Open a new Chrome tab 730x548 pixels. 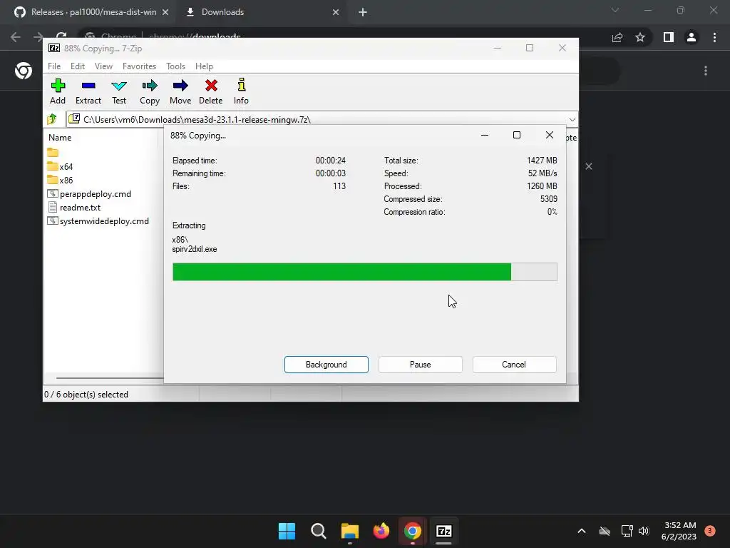click(363, 12)
